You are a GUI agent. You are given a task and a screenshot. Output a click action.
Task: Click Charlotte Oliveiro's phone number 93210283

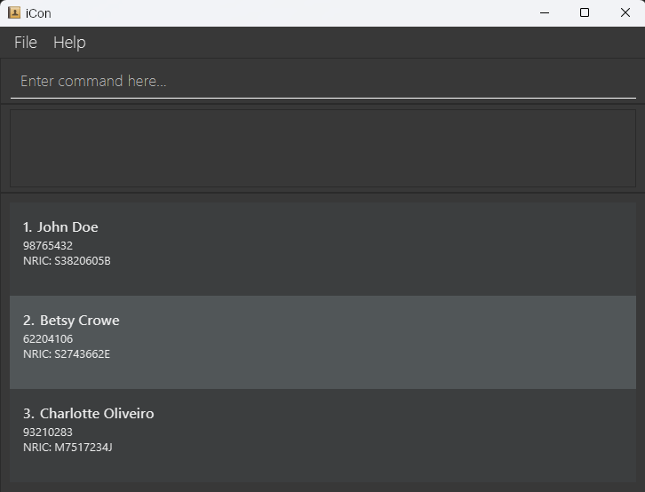[x=48, y=432]
